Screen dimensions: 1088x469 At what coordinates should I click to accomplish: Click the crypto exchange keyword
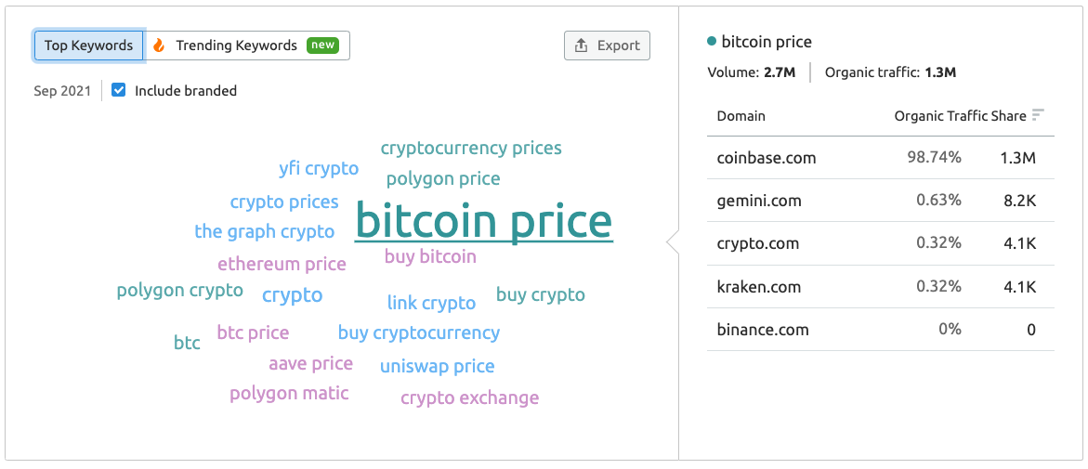pyautogui.click(x=470, y=398)
